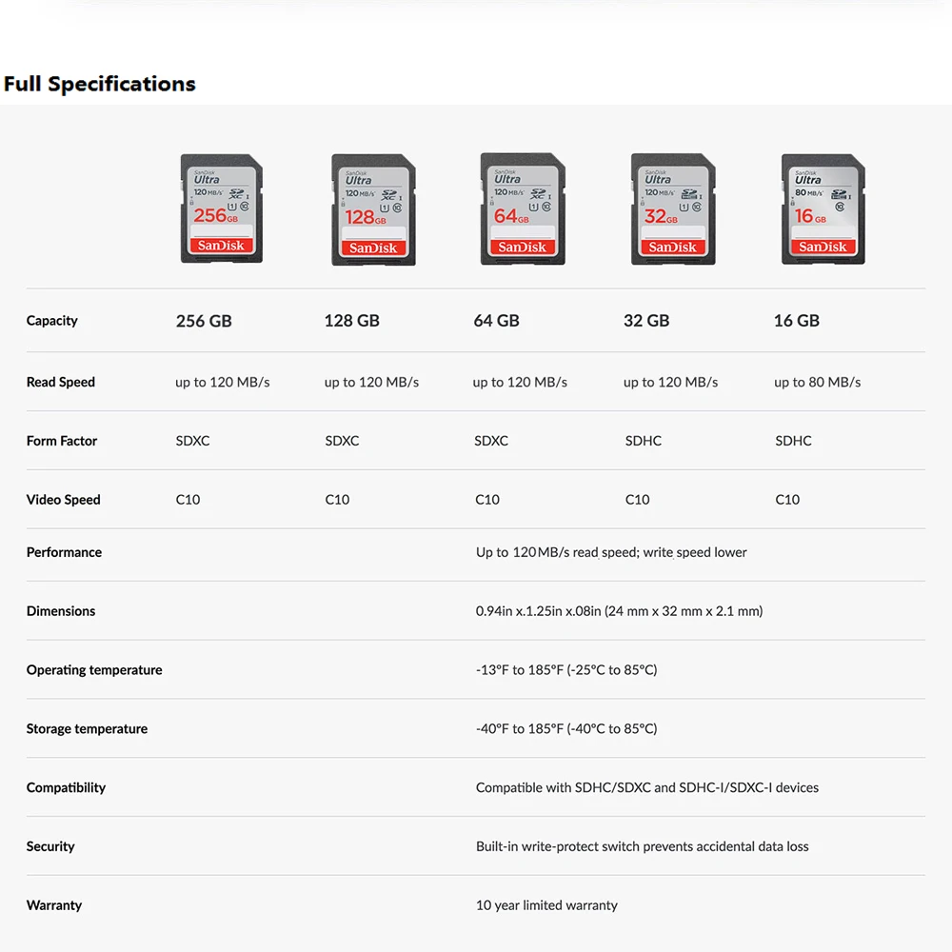Click the 32GB SanDisk Ultra card image

click(673, 208)
